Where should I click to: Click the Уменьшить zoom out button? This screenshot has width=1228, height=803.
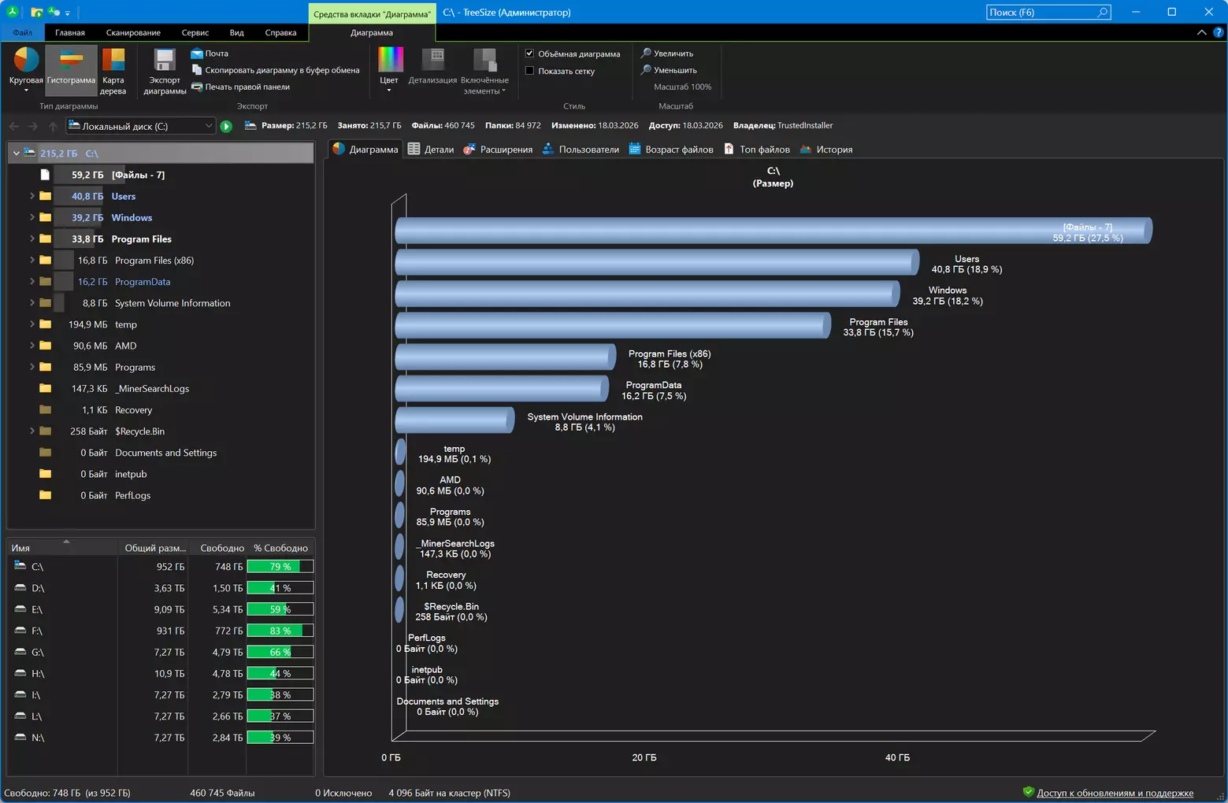tap(668, 70)
